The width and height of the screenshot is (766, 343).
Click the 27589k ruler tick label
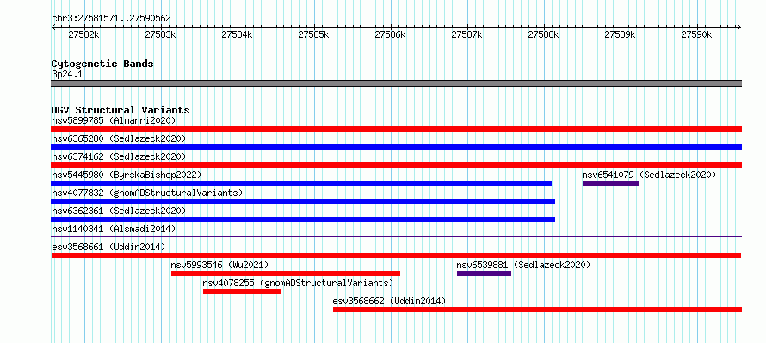click(x=620, y=35)
